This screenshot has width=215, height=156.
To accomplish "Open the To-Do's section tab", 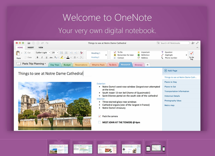I will tap(113, 65).
